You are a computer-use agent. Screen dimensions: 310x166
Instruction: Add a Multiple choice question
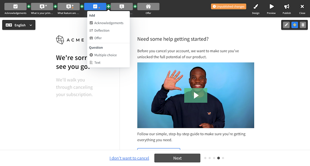click(x=108, y=55)
